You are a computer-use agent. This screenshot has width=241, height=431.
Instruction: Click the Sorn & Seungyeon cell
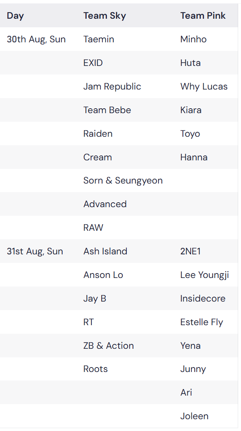point(123,181)
